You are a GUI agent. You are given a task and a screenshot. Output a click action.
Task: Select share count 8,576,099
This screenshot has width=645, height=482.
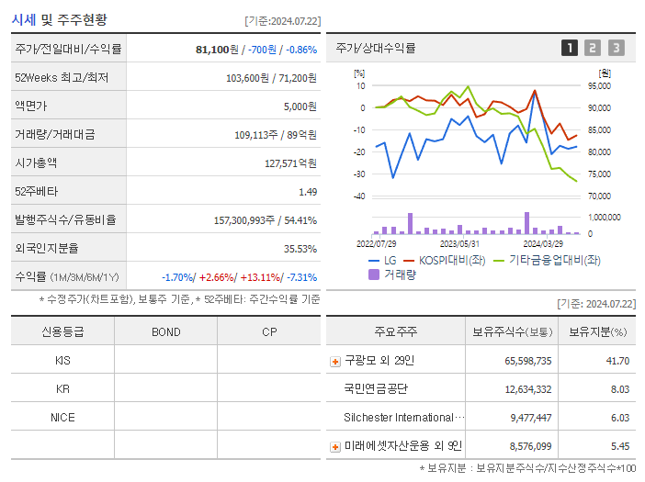[531, 447]
